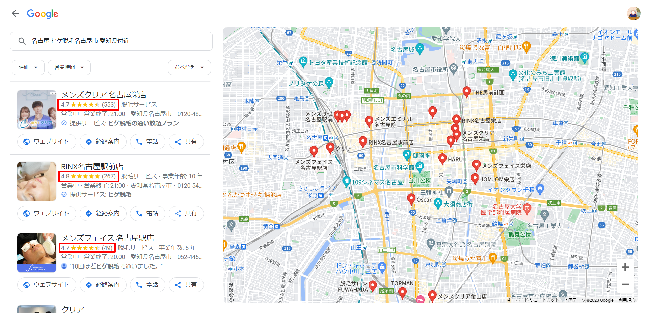The width and height of the screenshot is (648, 313).
Task: Zoom out on the map with minus
Action: 625,284
